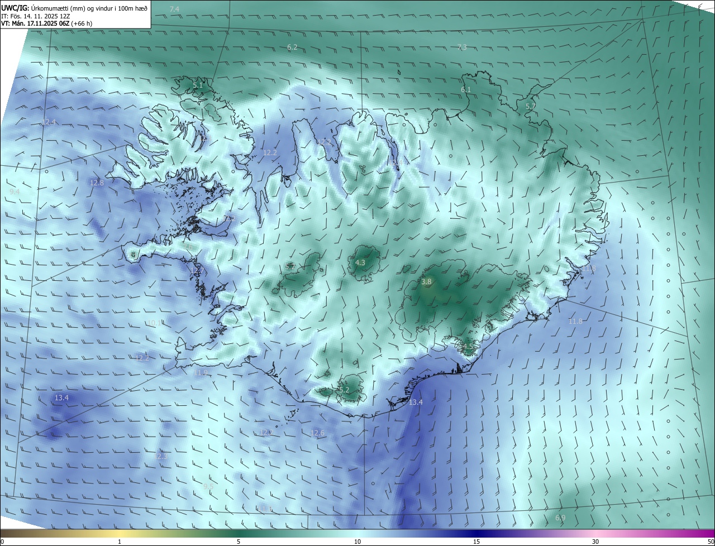Screen dimensions: 715x546
Task: Click the title 'UWC/IG: Úrkomumætti (mm) og vindur' line
Action: tap(75, 8)
